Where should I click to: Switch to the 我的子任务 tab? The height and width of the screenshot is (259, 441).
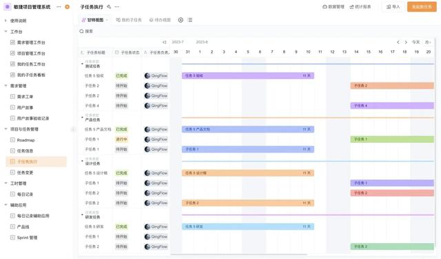click(x=129, y=20)
